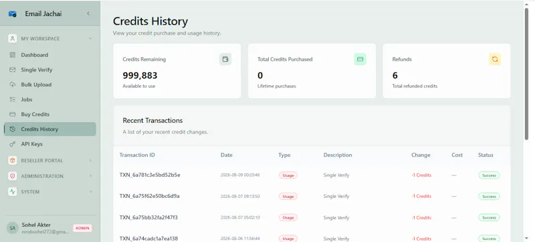Click the Status column header
The image size is (535, 242).
pos(486,155)
